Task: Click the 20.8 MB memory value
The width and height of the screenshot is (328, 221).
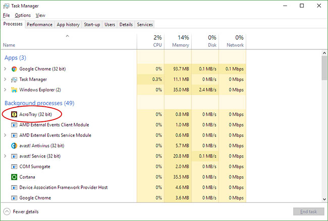Action: pos(181,156)
